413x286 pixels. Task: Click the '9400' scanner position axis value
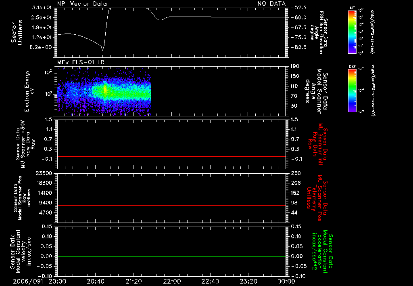tap(45, 203)
